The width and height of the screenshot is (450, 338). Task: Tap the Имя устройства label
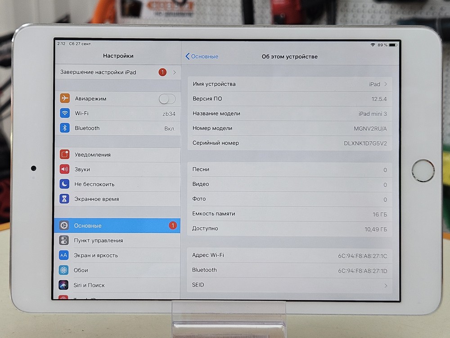(x=214, y=84)
